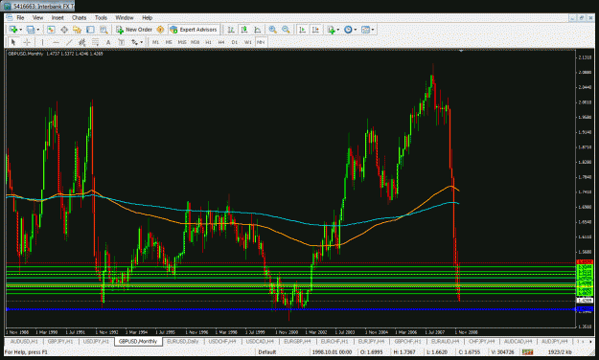Open the Charts menu
Screen dimensions: 599x360
coord(80,17)
